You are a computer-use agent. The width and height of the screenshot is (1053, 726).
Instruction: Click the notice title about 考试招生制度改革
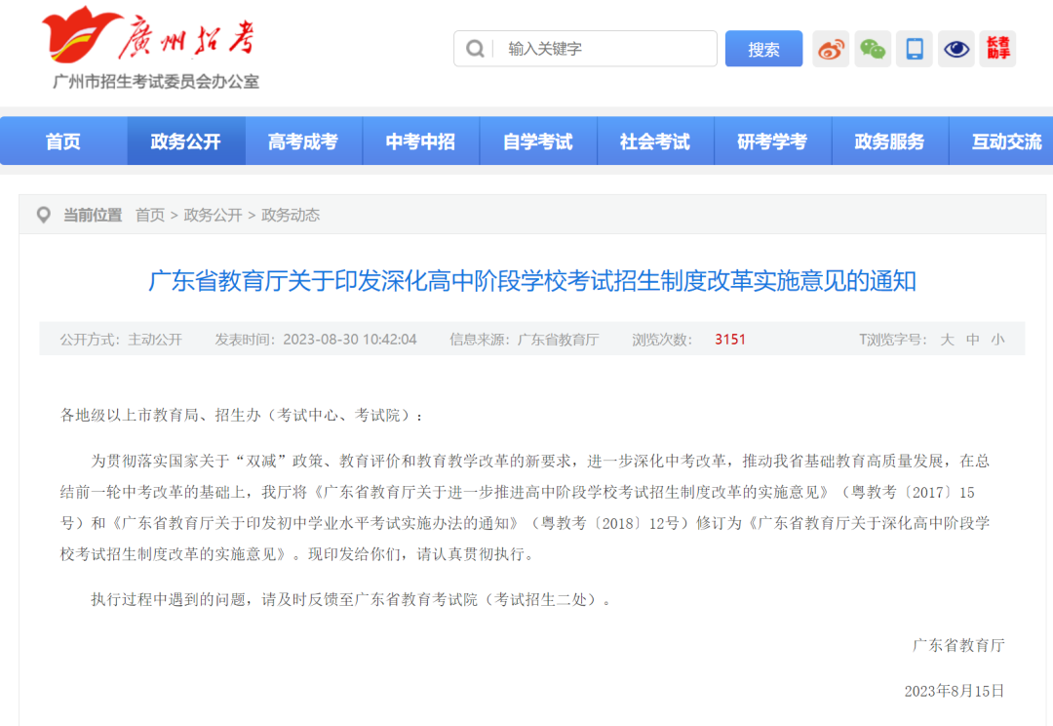click(526, 281)
